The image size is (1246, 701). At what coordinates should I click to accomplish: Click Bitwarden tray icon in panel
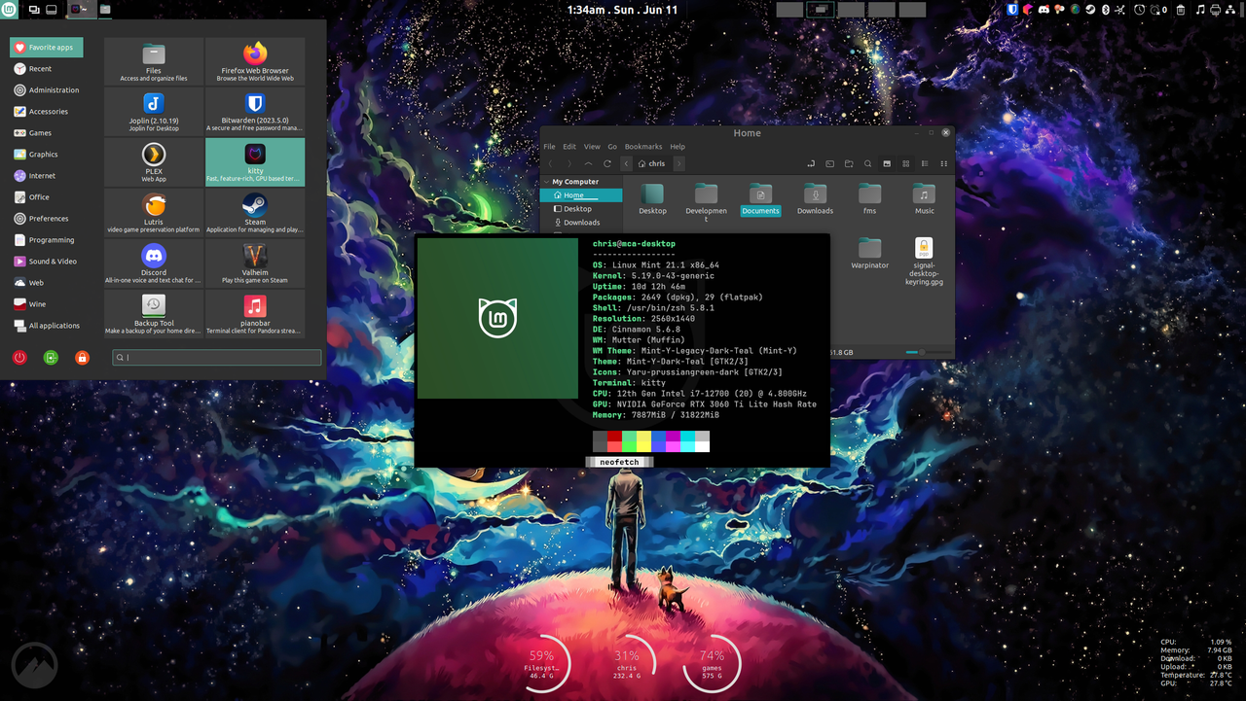pyautogui.click(x=1012, y=9)
